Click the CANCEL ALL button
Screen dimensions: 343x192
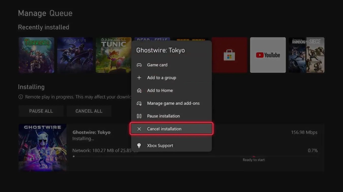click(89, 111)
